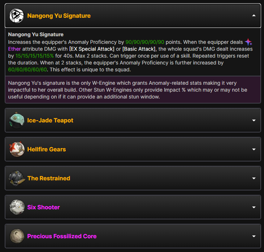The height and width of the screenshot is (252, 264).
Task: Expand the Hellfire Gears dropdown arrow
Action: (254, 150)
